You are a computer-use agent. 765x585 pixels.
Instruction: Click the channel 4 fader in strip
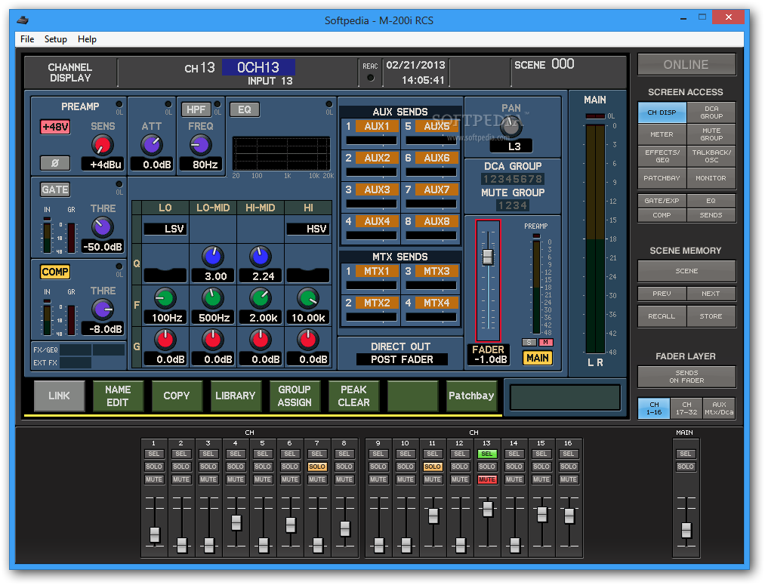tap(236, 523)
